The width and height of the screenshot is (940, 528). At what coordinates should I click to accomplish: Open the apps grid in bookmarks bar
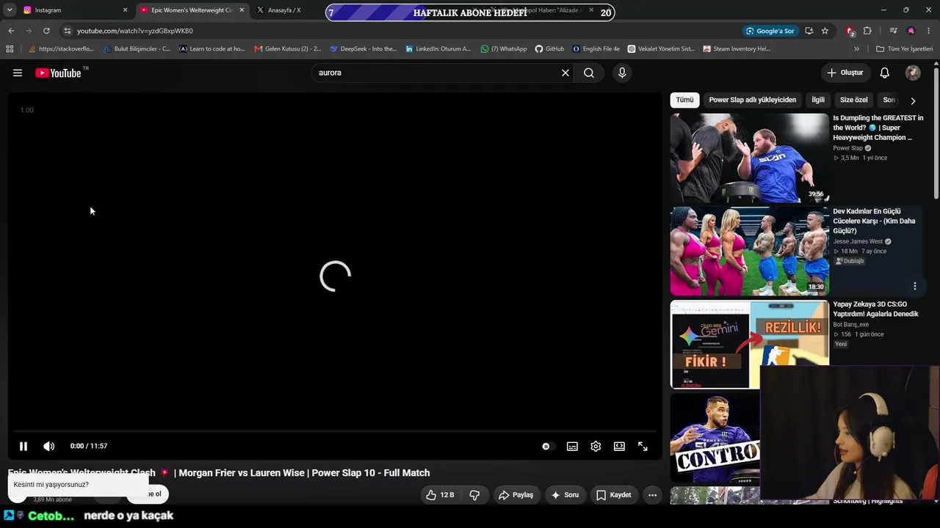[x=10, y=49]
